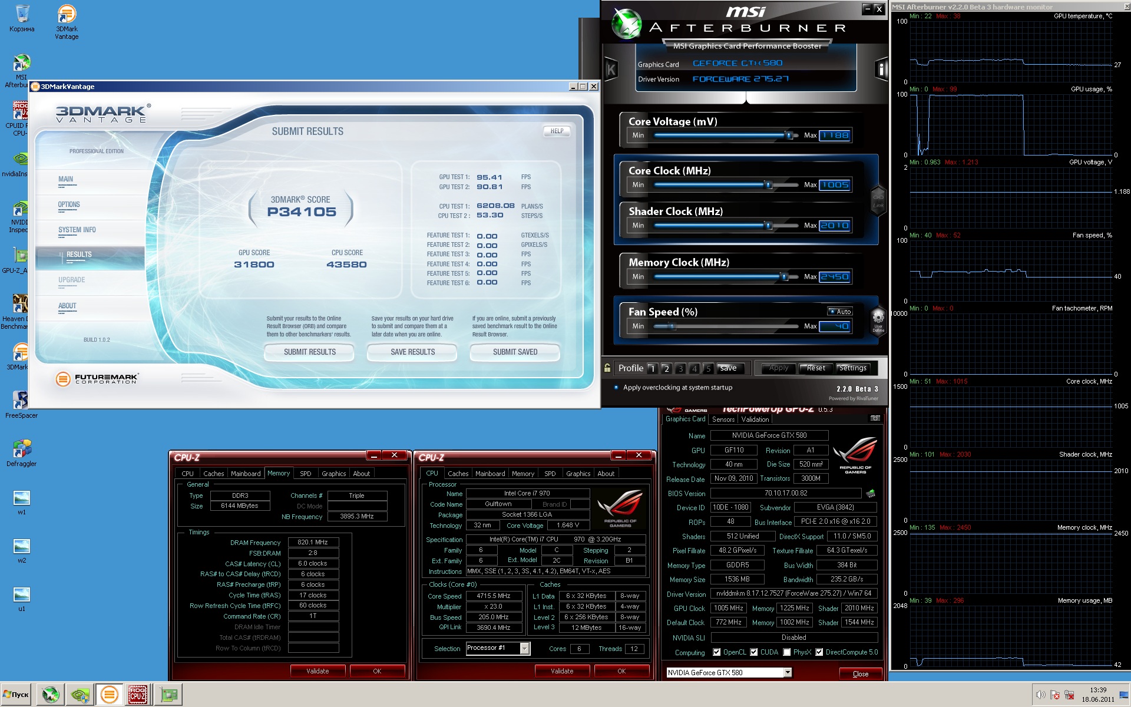Click the Afterburner Kombustor K side button
Image resolution: width=1131 pixels, height=707 pixels.
pyautogui.click(x=611, y=70)
